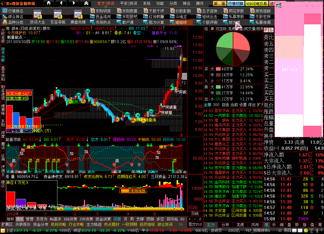
Task: Click the 图文F10 button
Action: coord(195,225)
